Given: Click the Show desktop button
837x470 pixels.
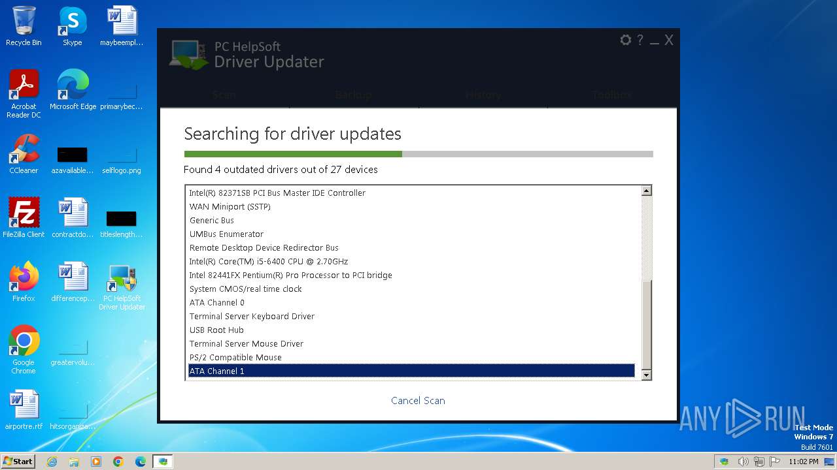Looking at the screenshot, I should tap(830, 462).
